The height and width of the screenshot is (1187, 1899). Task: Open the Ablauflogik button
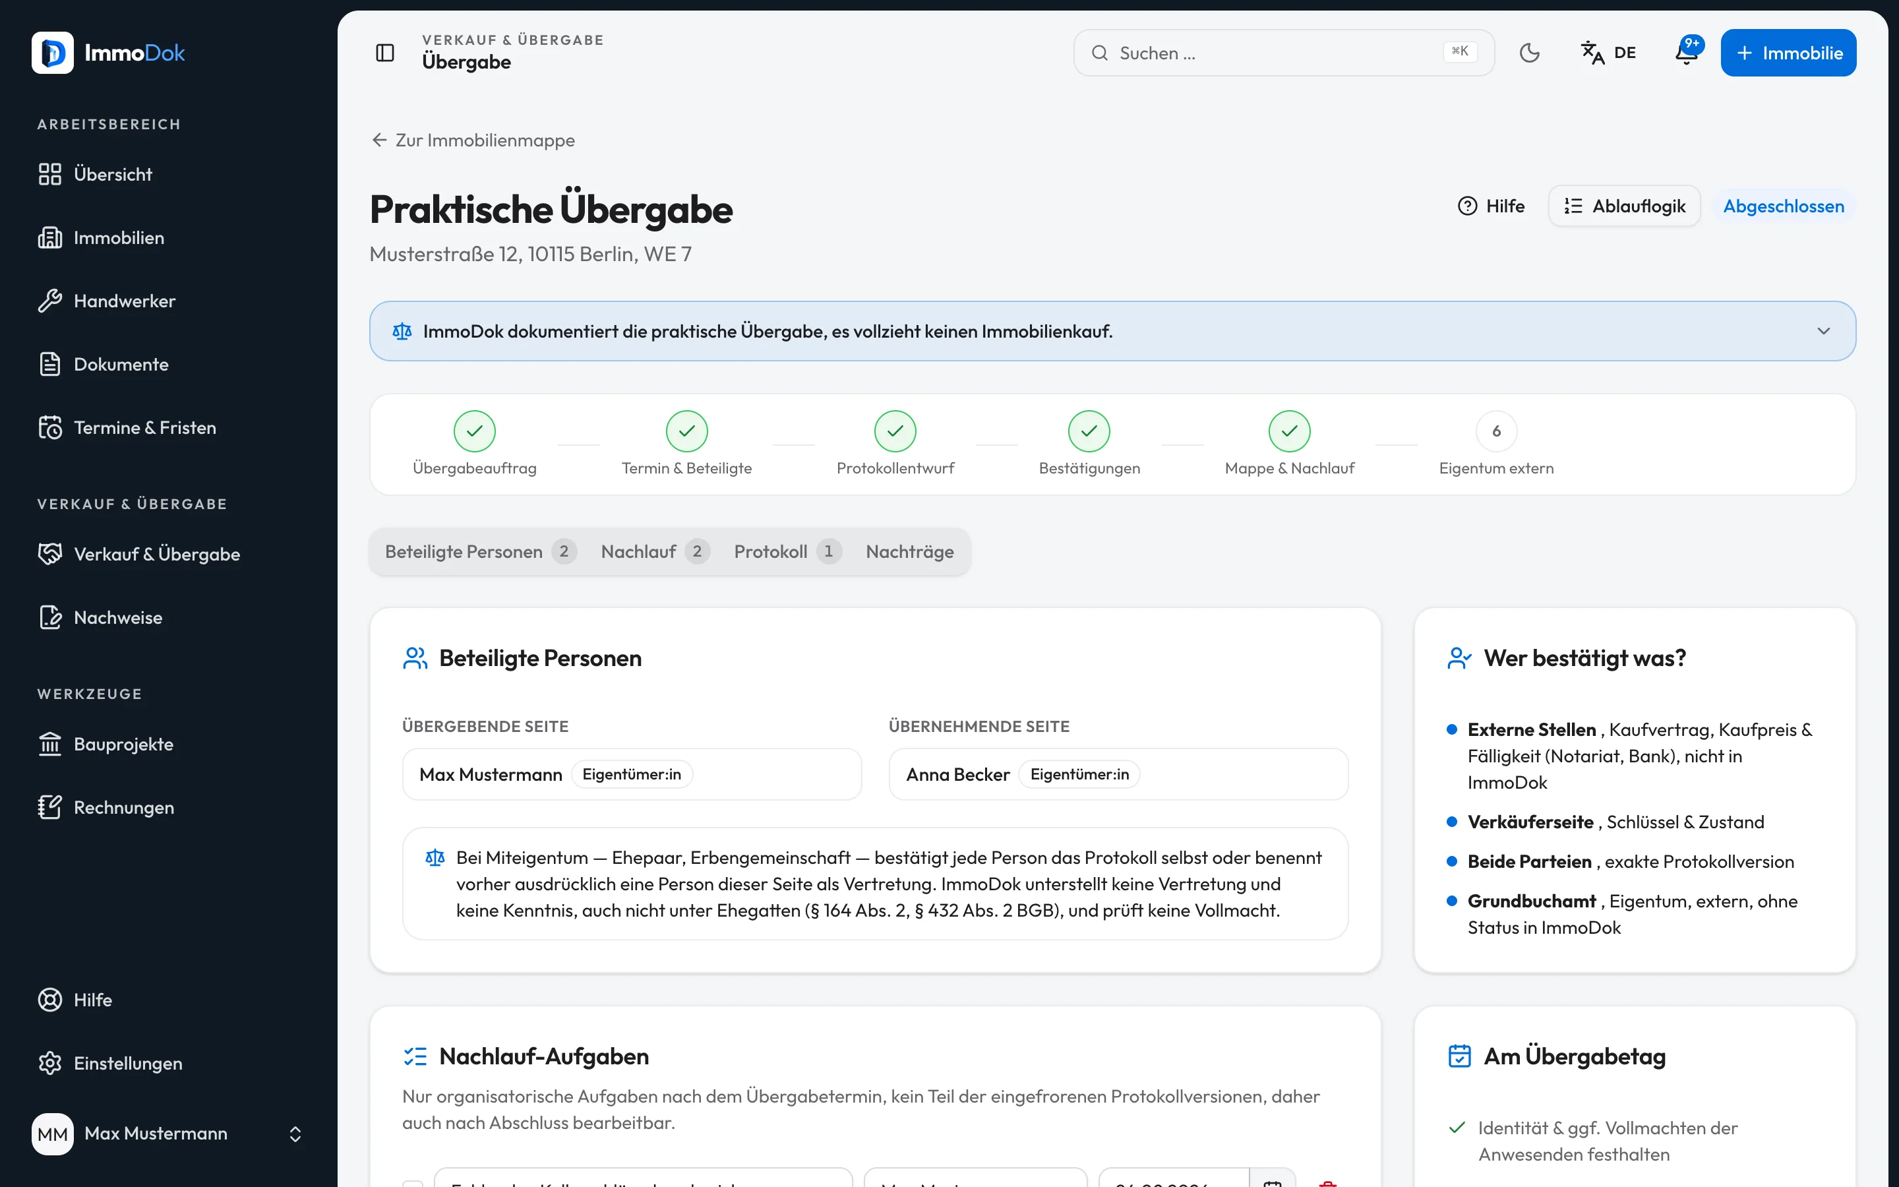pos(1623,206)
